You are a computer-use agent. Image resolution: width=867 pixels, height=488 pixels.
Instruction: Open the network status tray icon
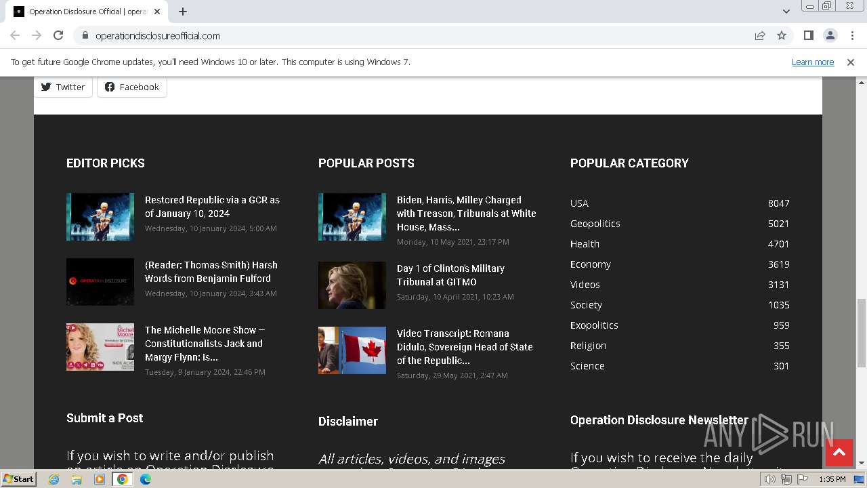[786, 479]
